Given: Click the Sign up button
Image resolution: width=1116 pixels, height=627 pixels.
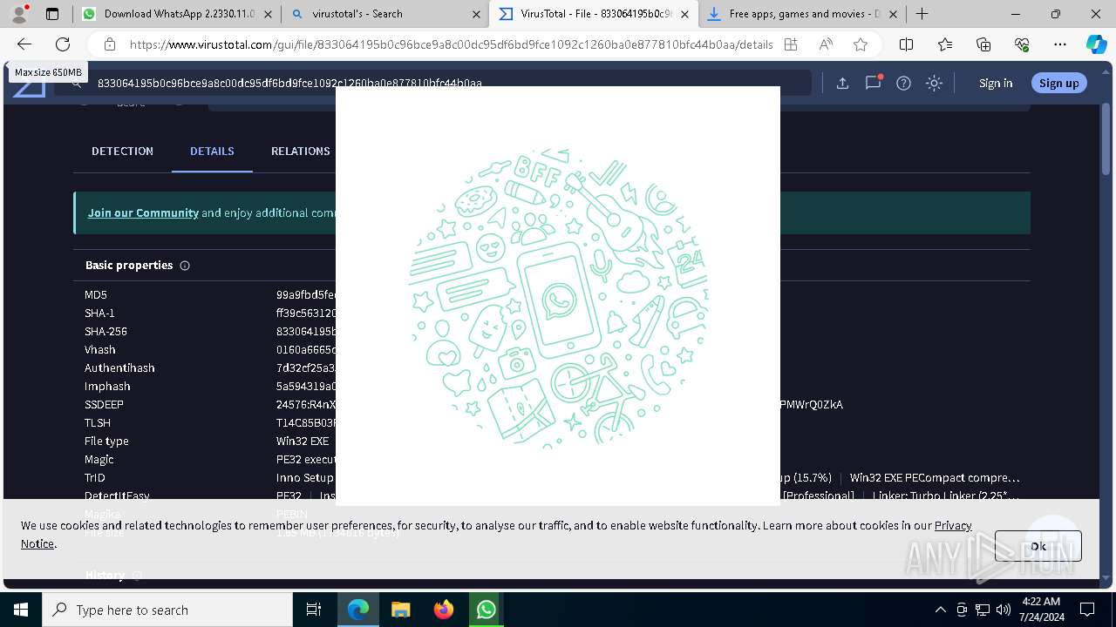Looking at the screenshot, I should coord(1059,83).
